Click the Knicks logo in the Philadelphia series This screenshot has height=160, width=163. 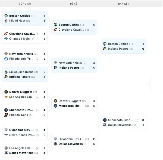(x=6, y=54)
